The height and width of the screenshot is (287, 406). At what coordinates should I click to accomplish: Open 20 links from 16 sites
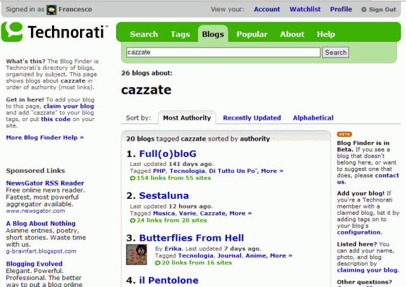[197, 263]
